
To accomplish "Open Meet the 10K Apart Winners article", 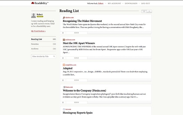I will [x=79, y=43].
